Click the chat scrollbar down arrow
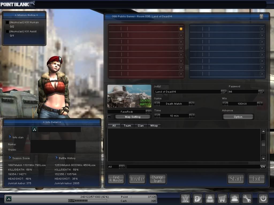Screen dimensions: 274x205 click(263, 159)
